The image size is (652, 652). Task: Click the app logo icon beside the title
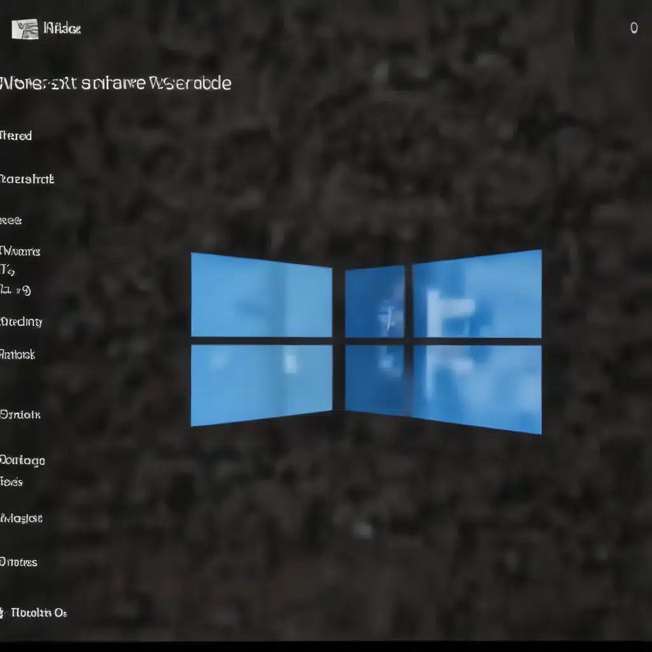click(x=25, y=29)
